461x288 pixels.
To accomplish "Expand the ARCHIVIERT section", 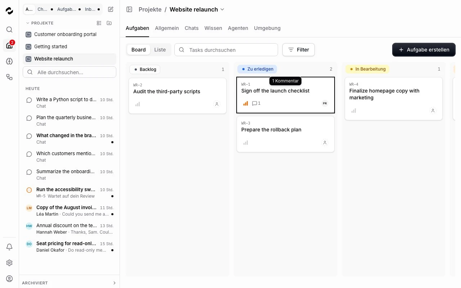I will (69, 283).
